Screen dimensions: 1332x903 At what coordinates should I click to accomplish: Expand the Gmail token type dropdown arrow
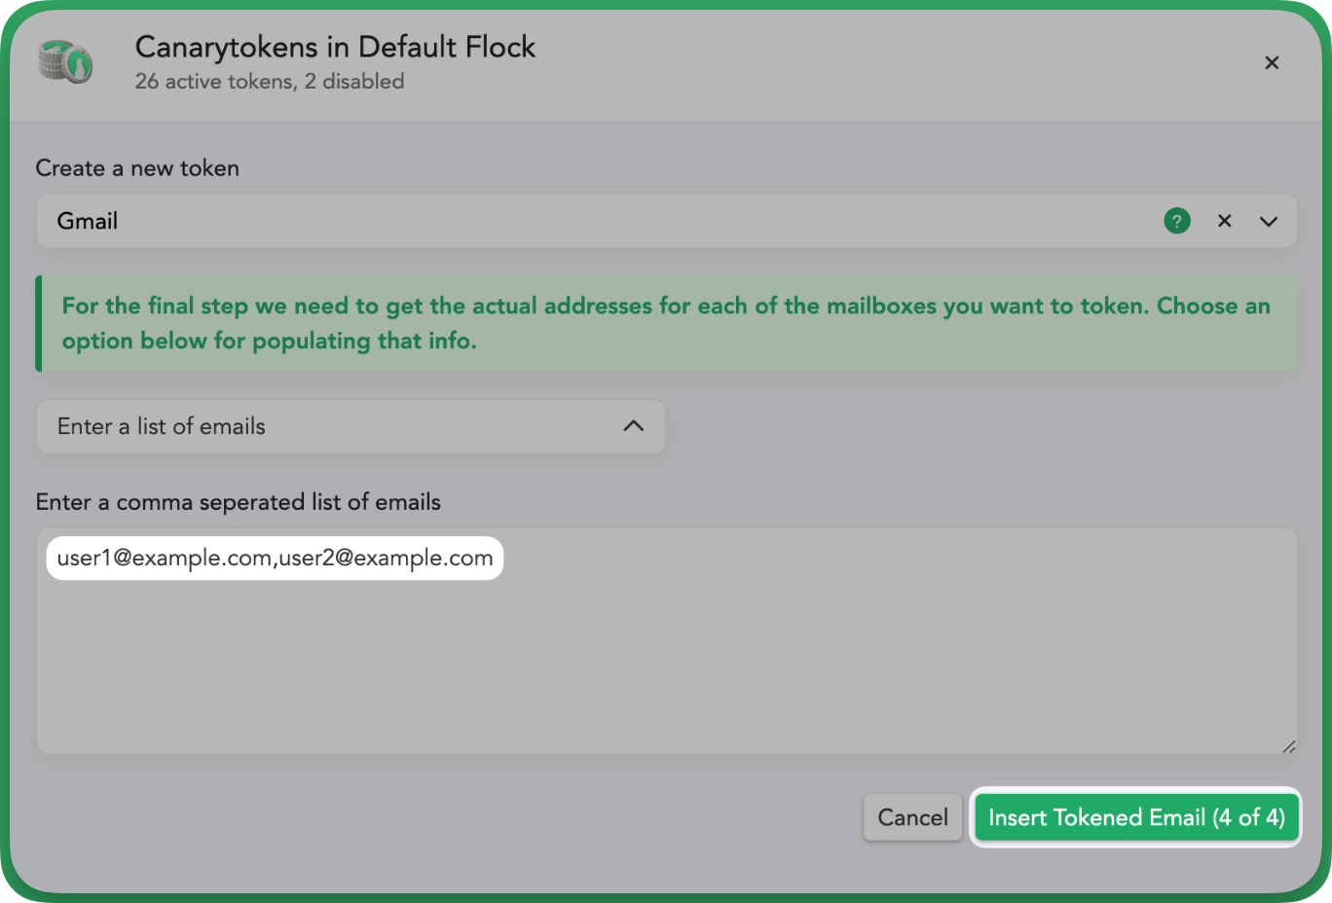(x=1269, y=221)
